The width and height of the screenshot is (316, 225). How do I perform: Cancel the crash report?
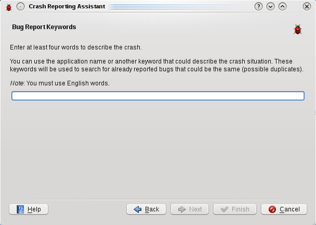[x=284, y=209]
